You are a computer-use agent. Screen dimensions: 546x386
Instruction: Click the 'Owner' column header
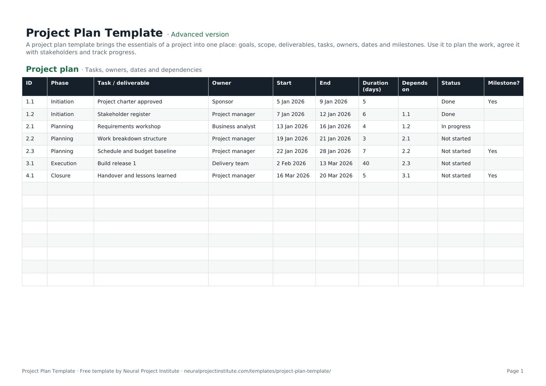tap(241, 86)
